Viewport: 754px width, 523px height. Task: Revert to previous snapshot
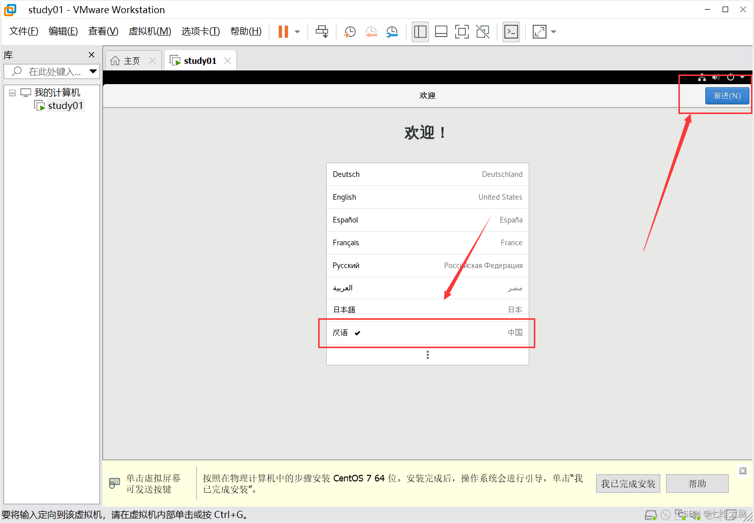[x=371, y=32]
